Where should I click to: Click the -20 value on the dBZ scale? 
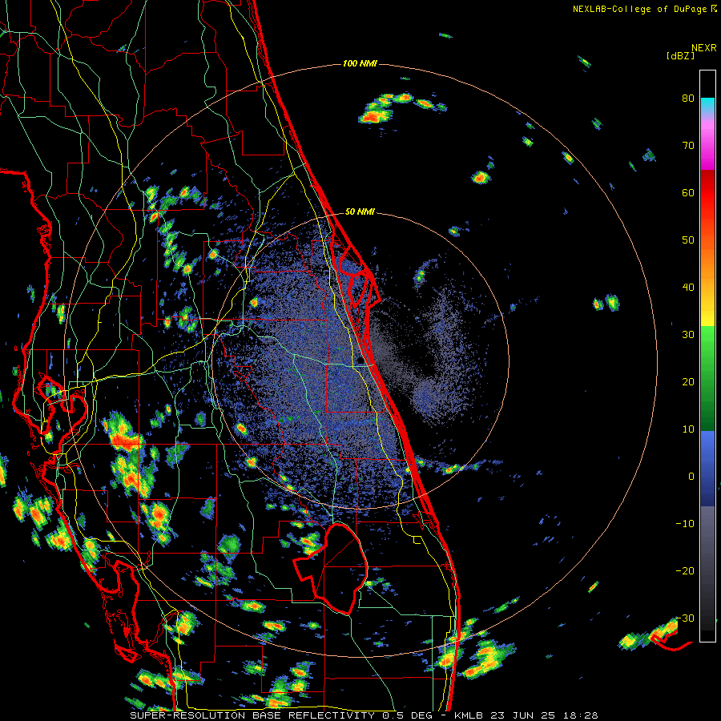point(685,571)
